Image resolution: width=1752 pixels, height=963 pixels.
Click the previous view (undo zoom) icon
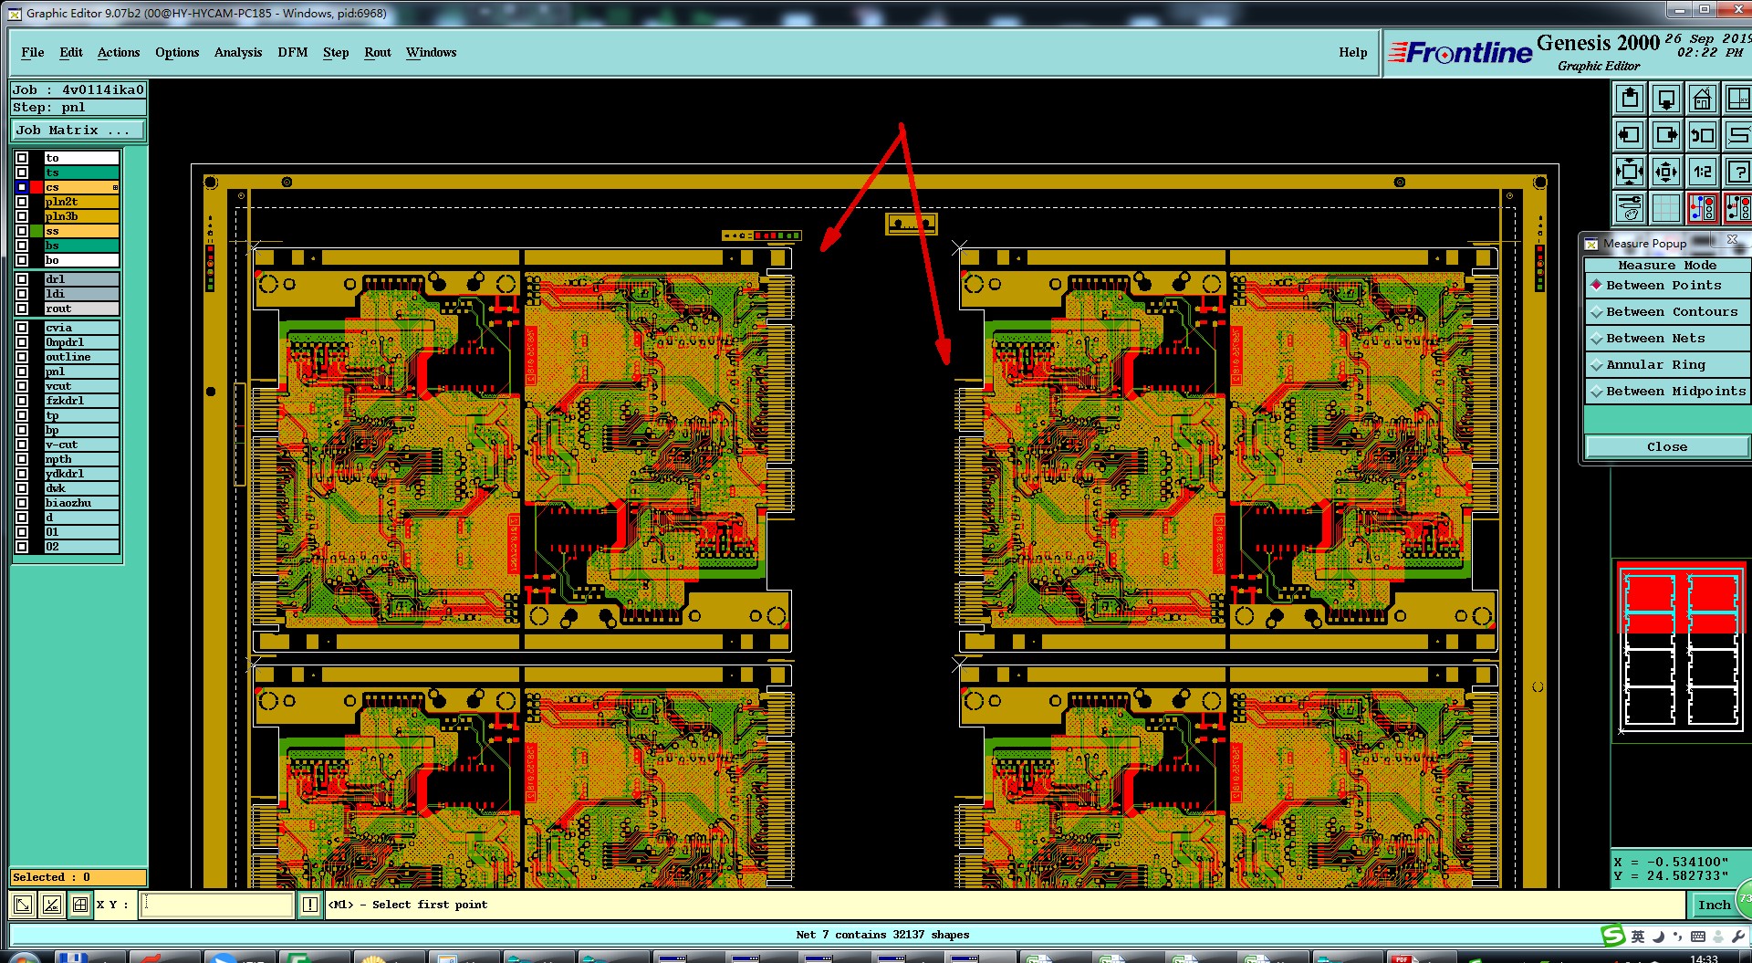(1703, 135)
